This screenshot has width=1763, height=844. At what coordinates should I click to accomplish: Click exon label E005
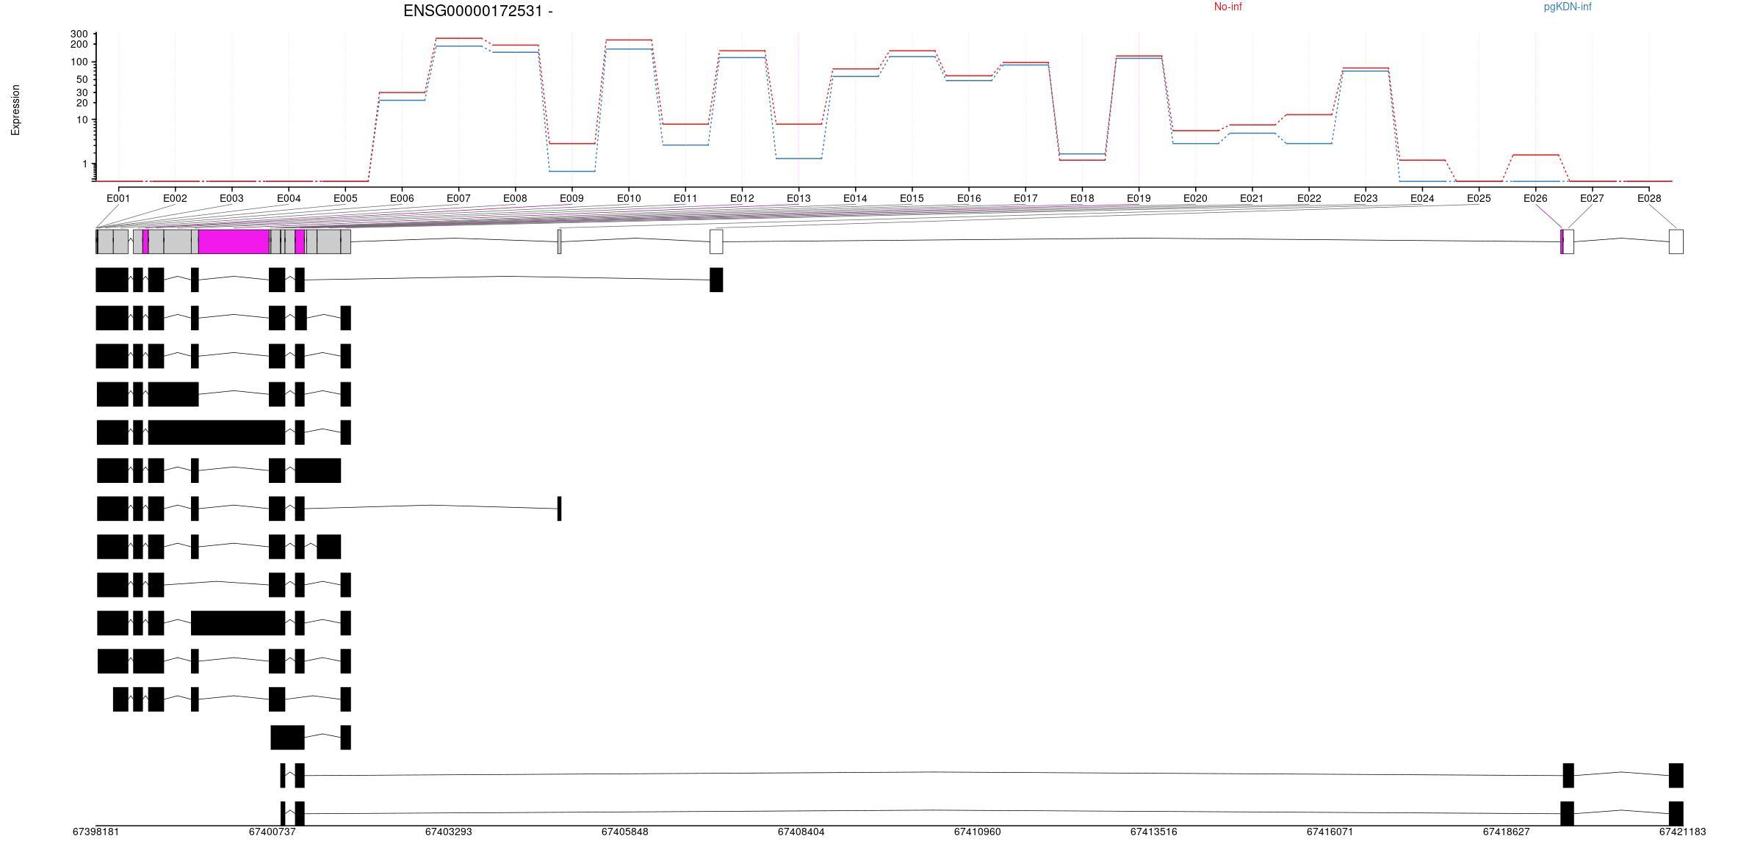click(345, 198)
